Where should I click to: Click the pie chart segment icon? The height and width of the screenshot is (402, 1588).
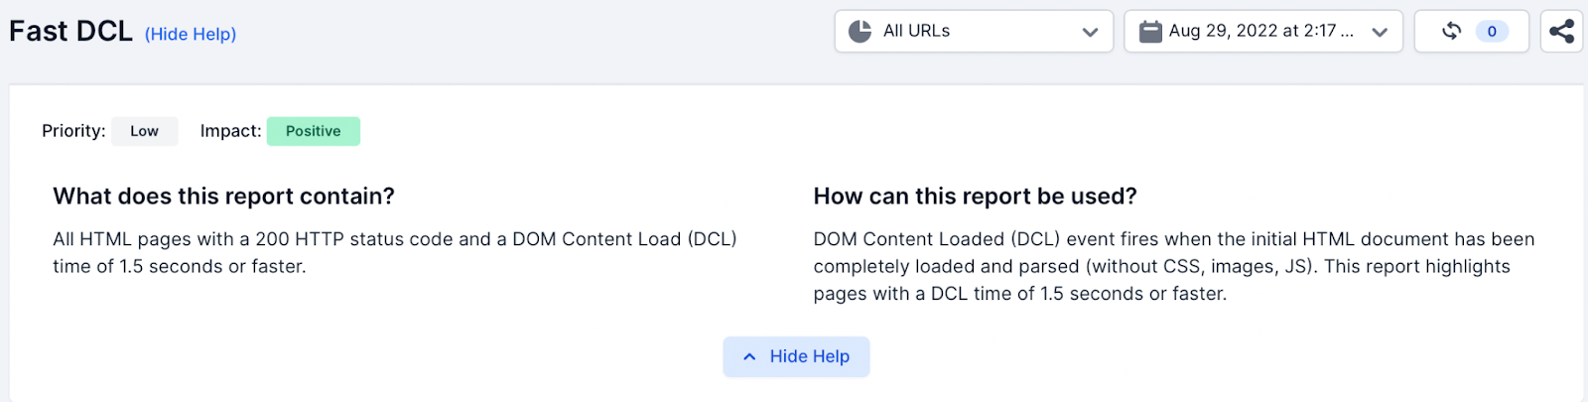(x=860, y=31)
